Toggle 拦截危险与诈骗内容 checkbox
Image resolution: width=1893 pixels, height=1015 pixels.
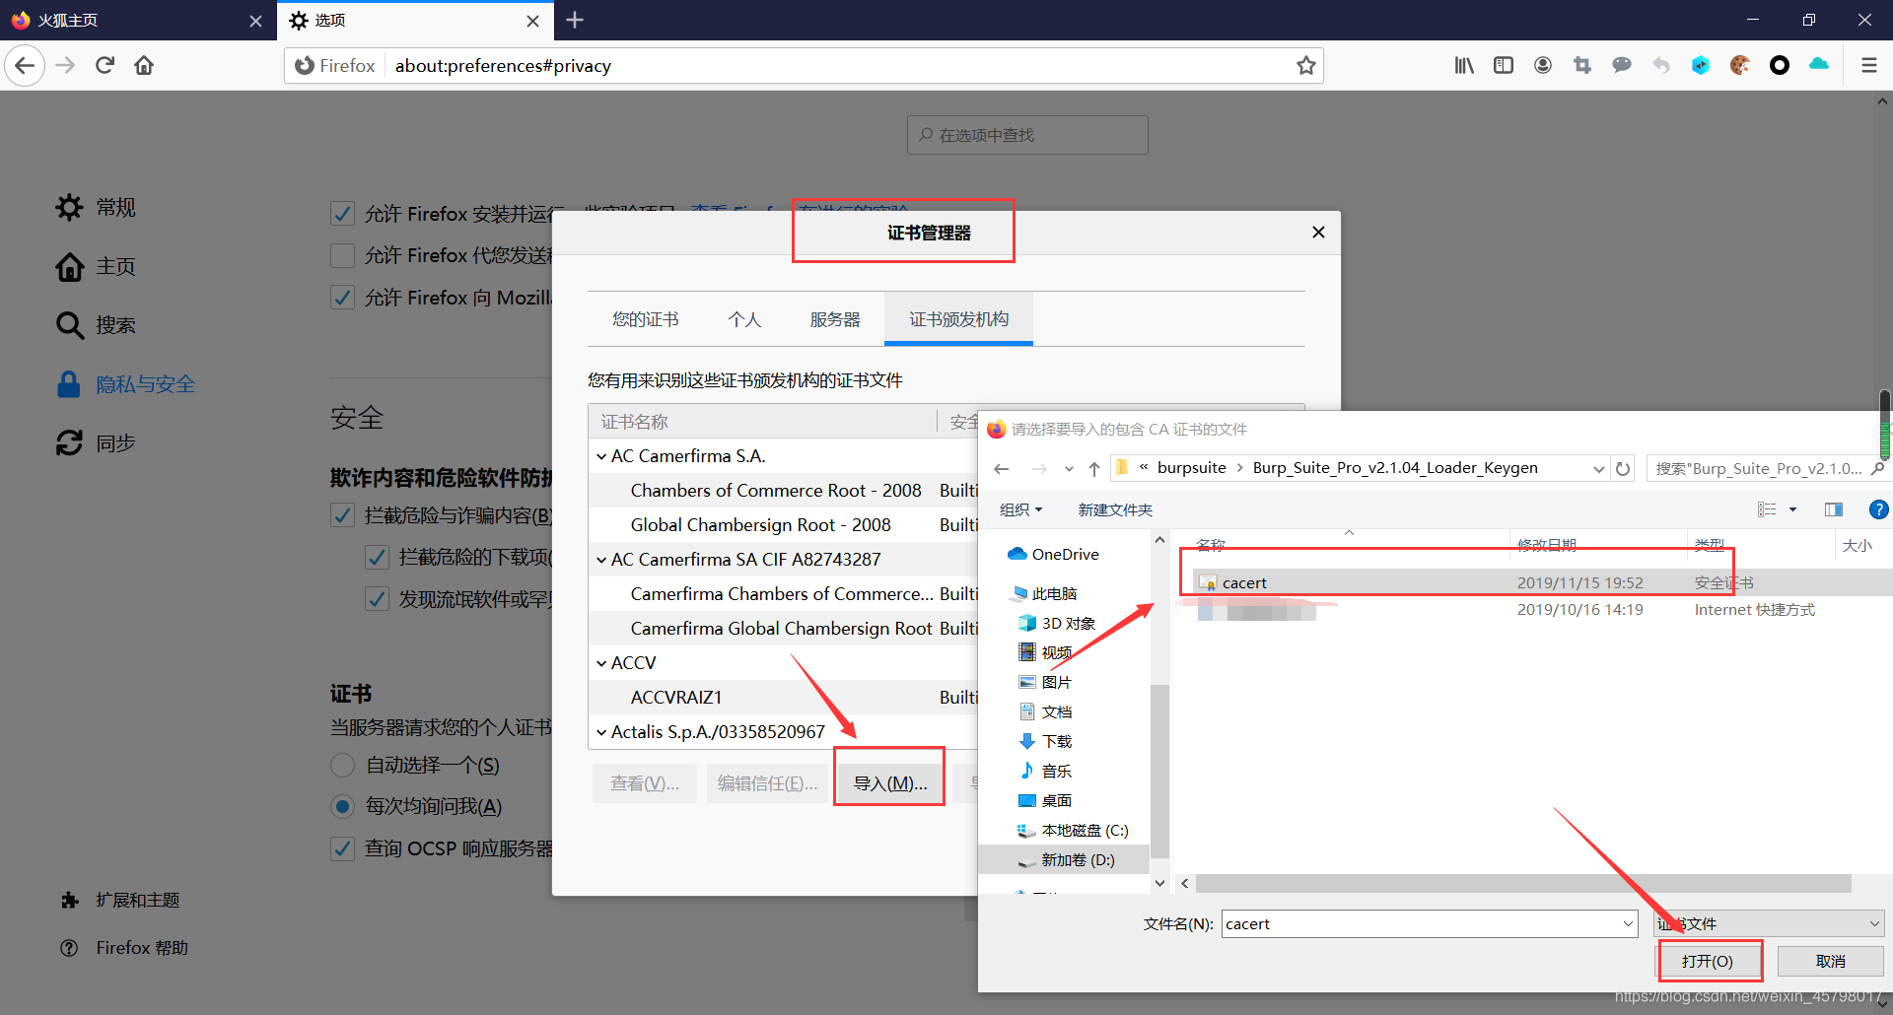point(342,515)
